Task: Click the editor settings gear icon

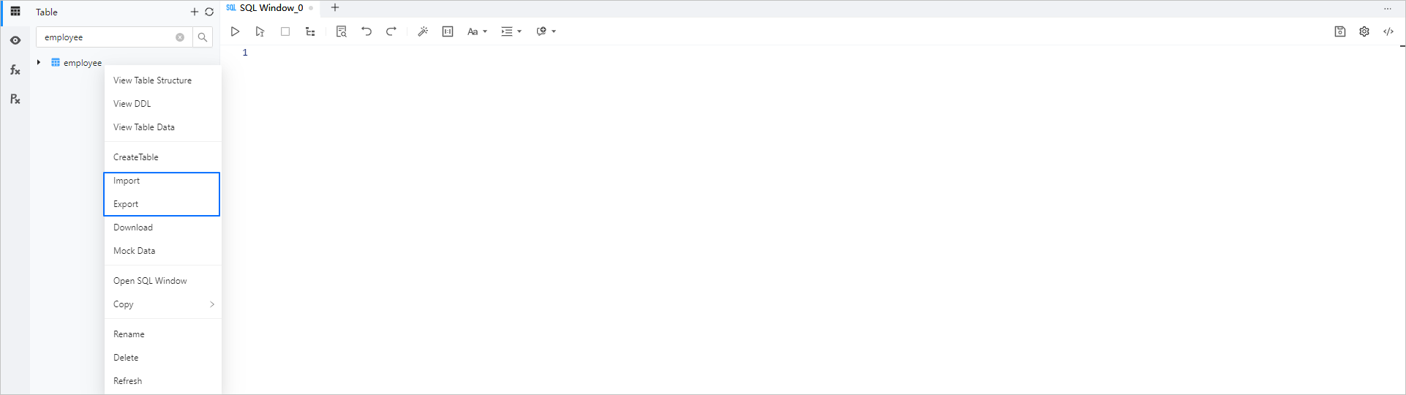Action: pos(1364,31)
